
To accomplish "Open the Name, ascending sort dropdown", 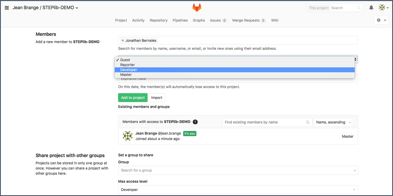I will click(x=334, y=122).
